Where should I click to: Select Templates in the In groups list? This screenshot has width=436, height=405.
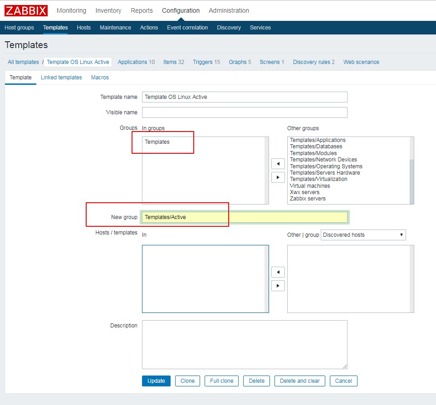pyautogui.click(x=157, y=142)
